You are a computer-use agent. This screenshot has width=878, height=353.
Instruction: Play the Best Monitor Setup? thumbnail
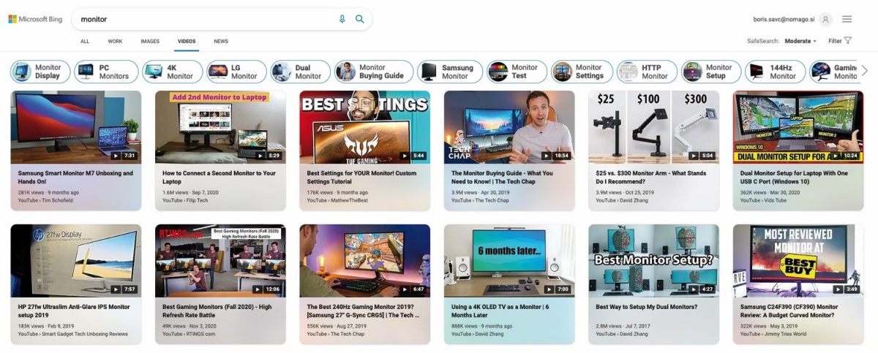click(654, 260)
